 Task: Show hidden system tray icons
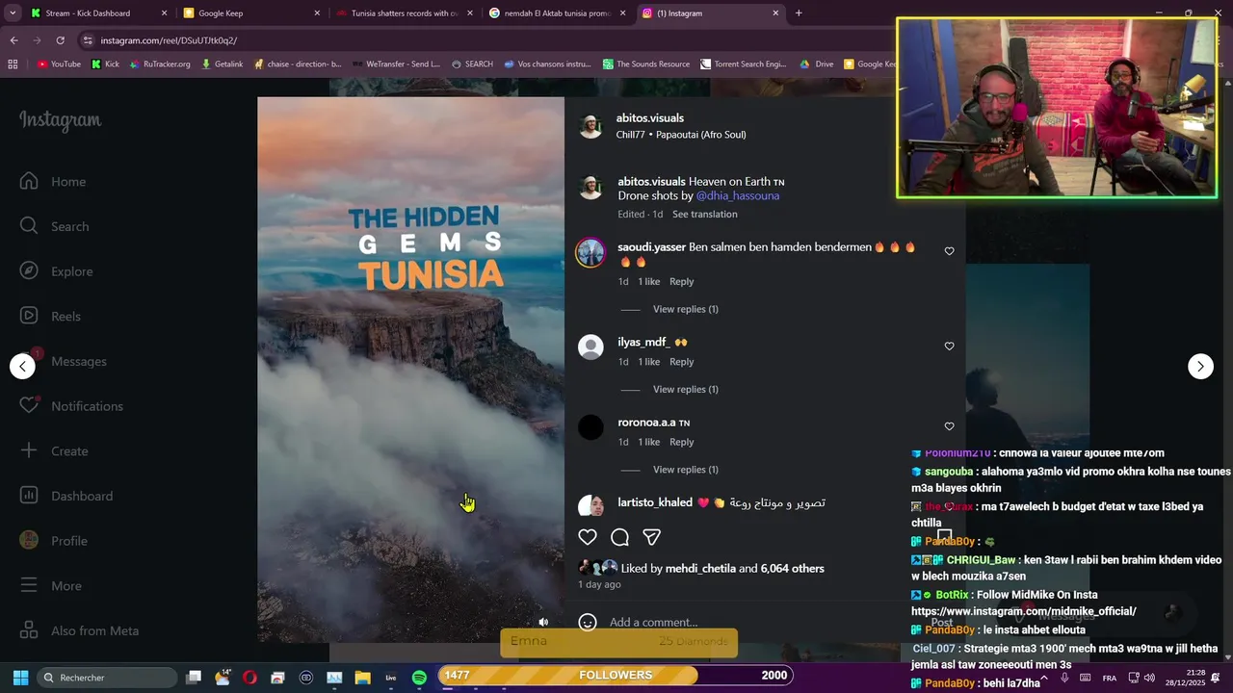[1044, 678]
